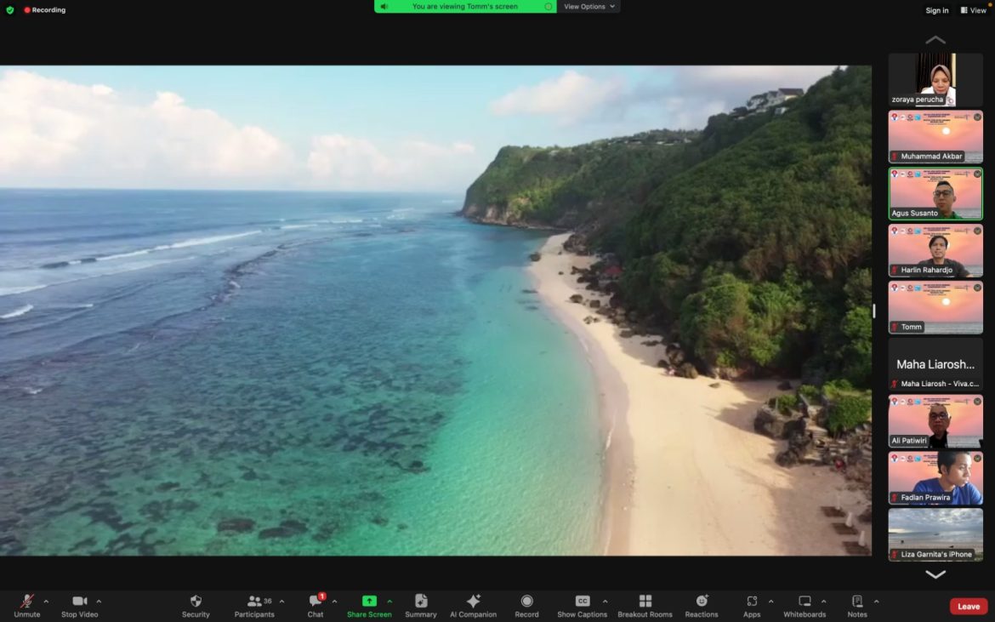Leave the meeting
Image resolution: width=995 pixels, height=622 pixels.
coord(969,607)
